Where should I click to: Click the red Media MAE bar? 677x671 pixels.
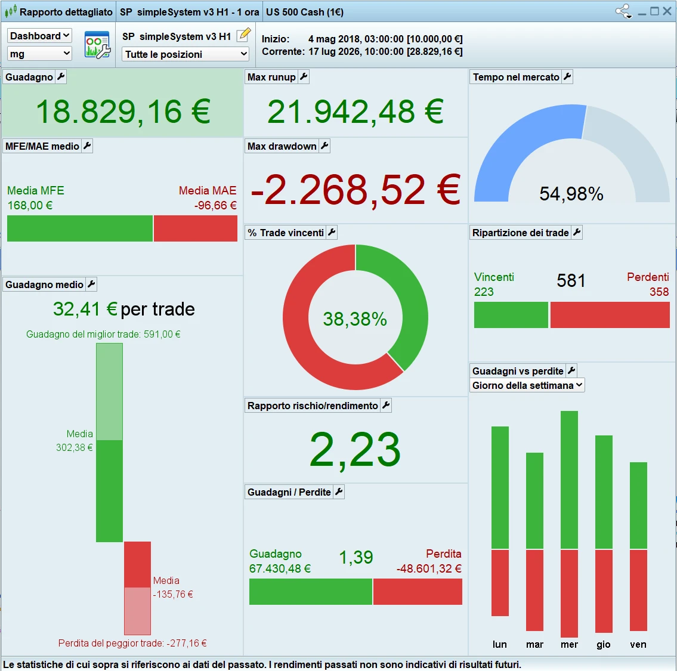pos(196,228)
